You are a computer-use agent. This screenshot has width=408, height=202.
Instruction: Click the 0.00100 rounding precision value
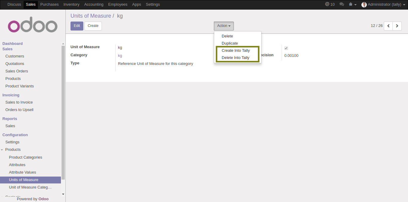click(291, 55)
